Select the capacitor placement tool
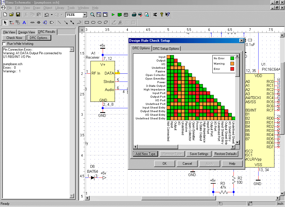Screen dimensions: 285x207 point(38,23)
